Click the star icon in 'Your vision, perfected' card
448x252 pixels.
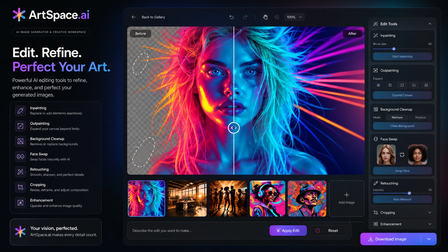tap(20, 232)
